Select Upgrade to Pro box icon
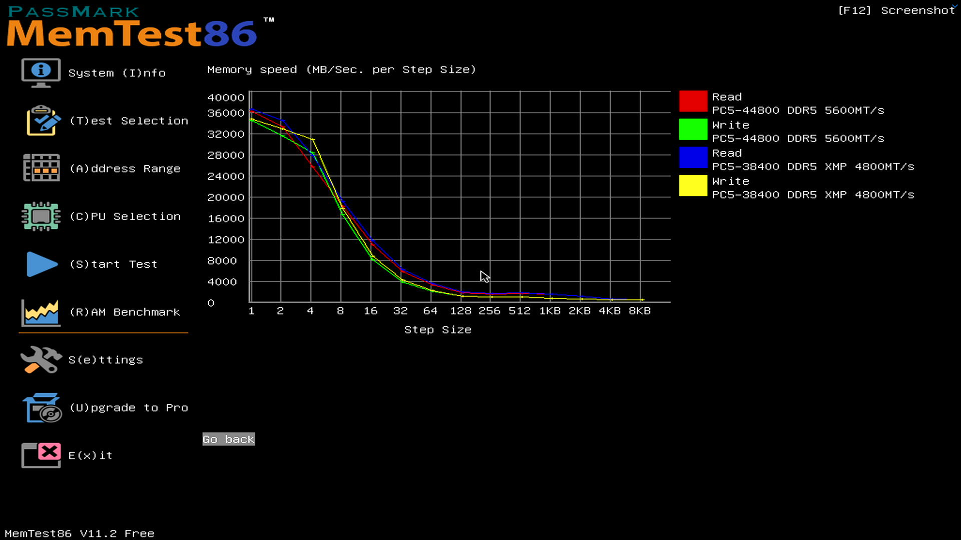Image resolution: width=961 pixels, height=540 pixels. tap(42, 407)
